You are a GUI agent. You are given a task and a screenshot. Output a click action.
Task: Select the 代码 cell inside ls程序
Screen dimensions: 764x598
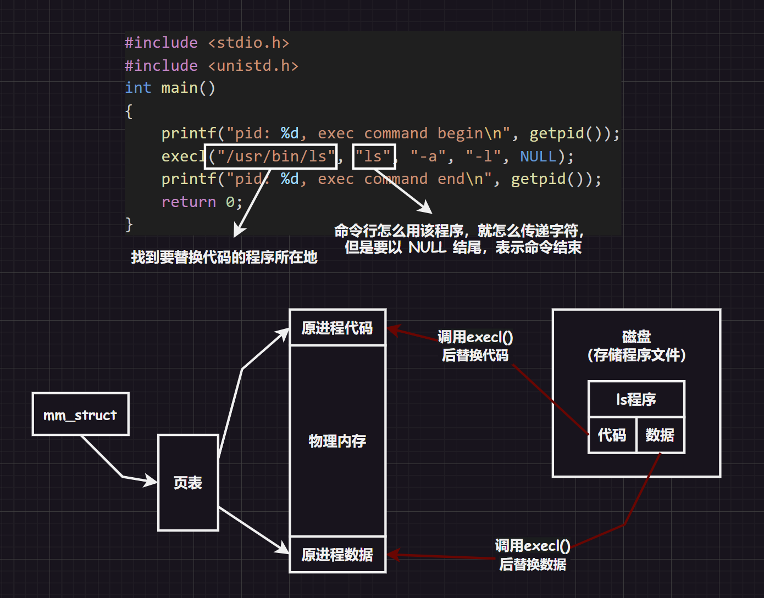(x=612, y=435)
